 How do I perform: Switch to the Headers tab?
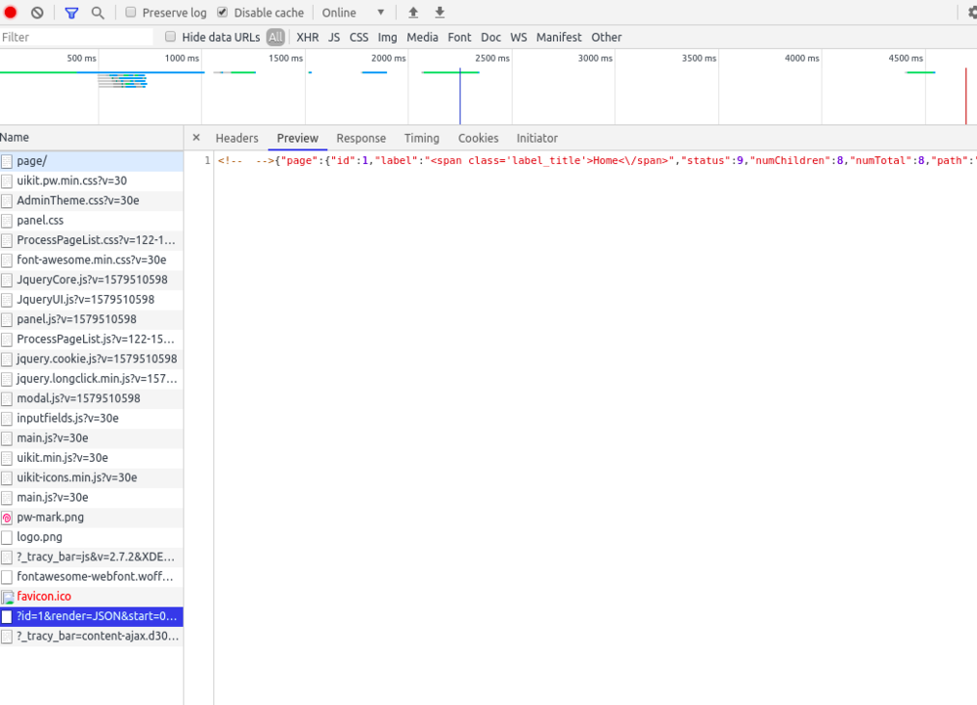236,139
